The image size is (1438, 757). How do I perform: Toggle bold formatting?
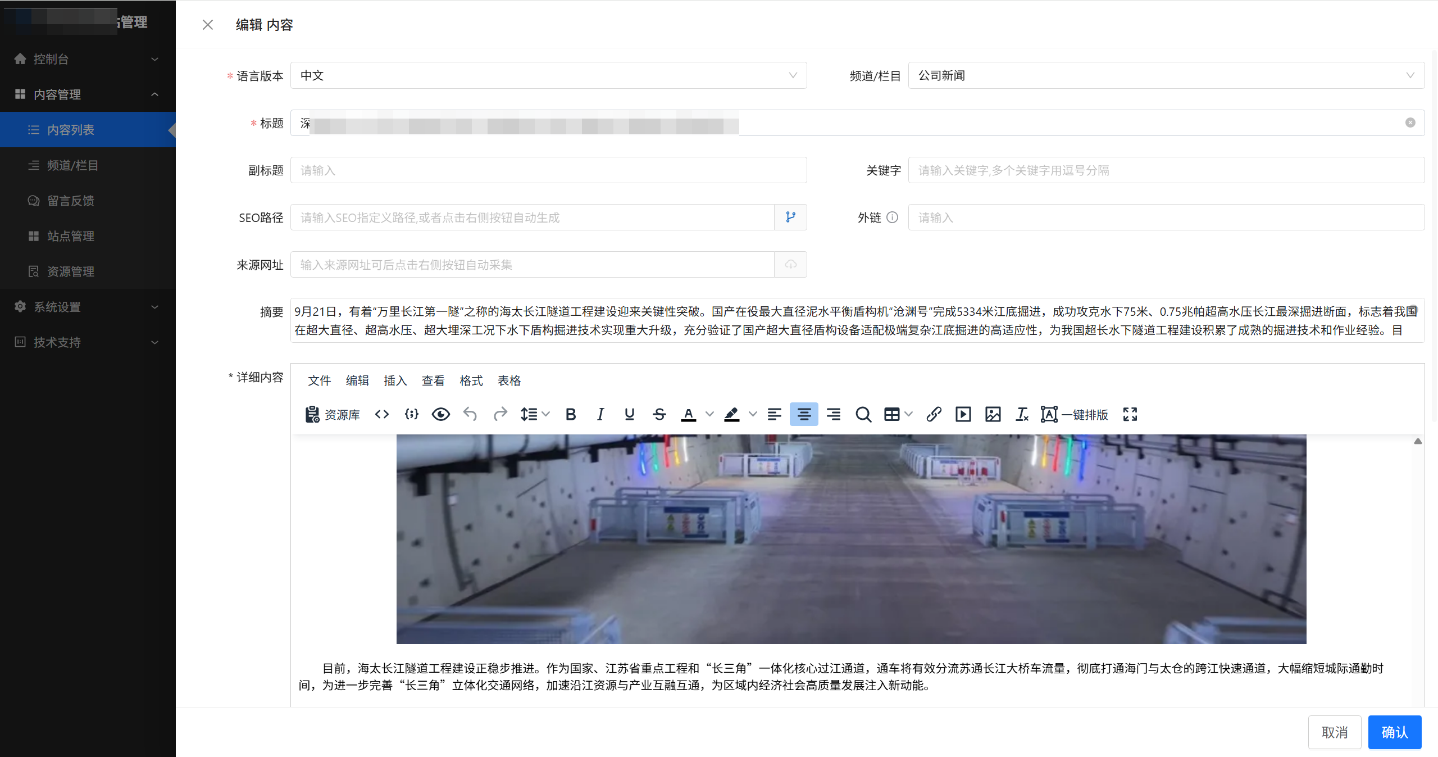tap(571, 415)
